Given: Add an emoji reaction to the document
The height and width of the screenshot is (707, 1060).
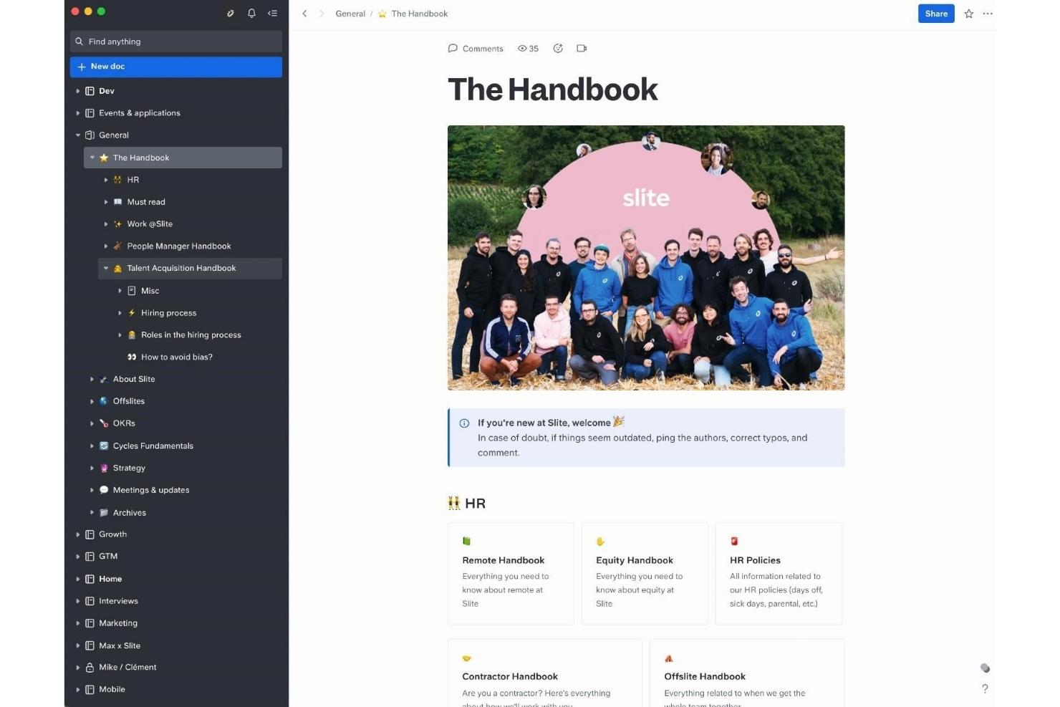Looking at the screenshot, I should 558,48.
